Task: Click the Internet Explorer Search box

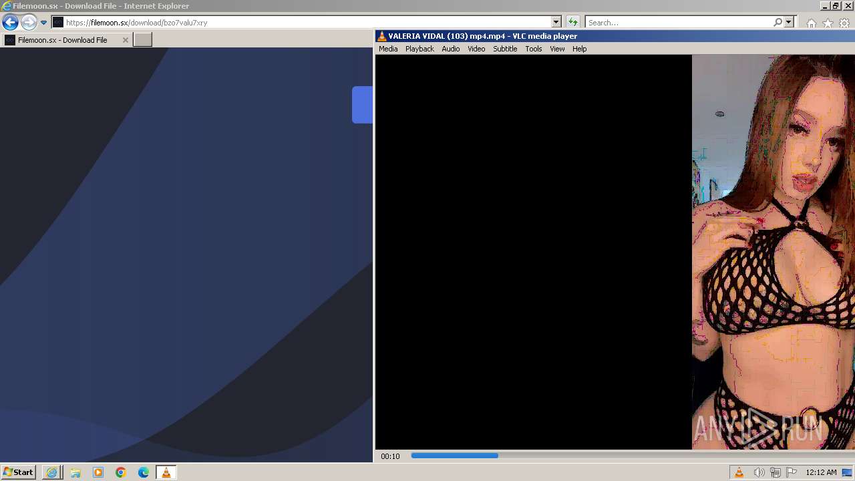Action: pos(679,22)
